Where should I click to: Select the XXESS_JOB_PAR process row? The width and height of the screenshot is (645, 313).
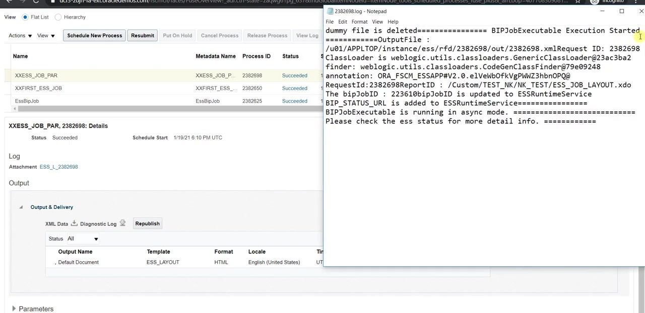[x=164, y=75]
